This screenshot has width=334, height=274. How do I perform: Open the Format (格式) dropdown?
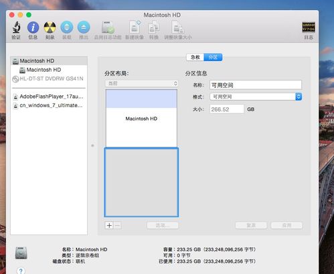pos(256,96)
